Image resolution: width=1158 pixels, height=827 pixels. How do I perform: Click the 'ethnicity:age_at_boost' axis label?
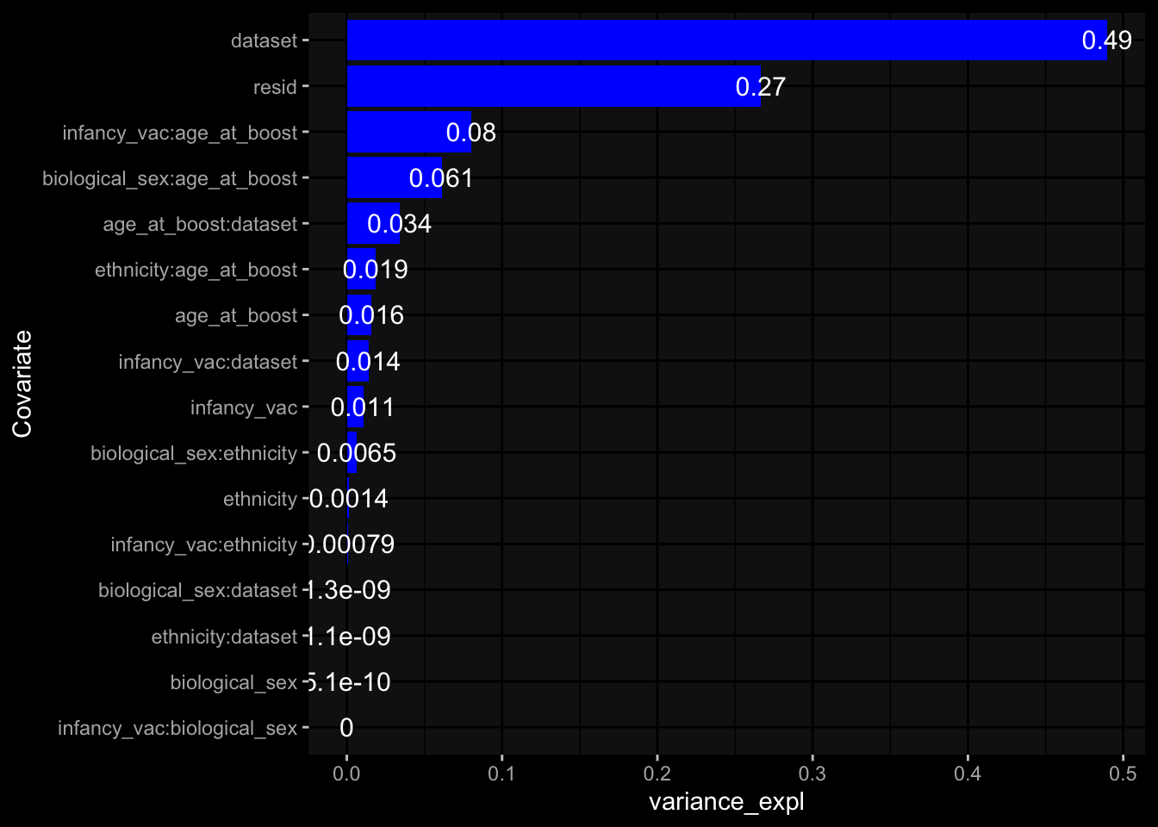pos(196,270)
